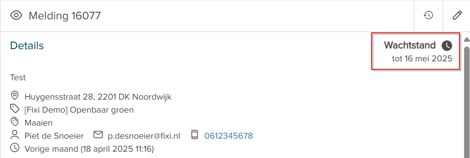
Task: Click the envelope email icon
Action: 98,135
